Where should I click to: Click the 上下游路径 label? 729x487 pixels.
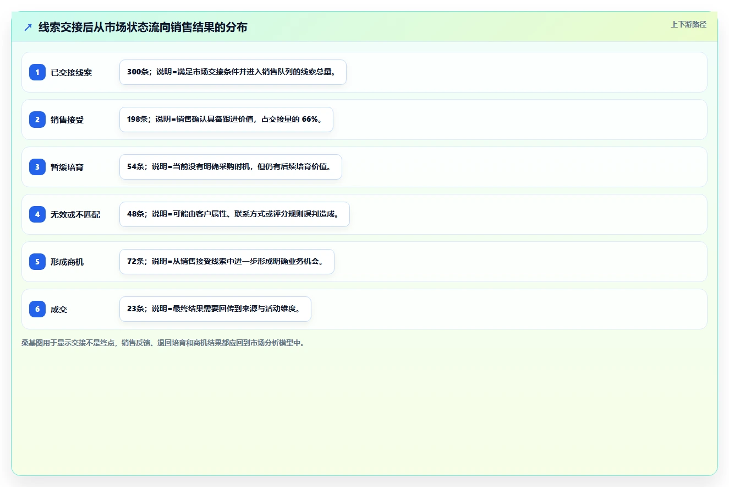click(688, 24)
